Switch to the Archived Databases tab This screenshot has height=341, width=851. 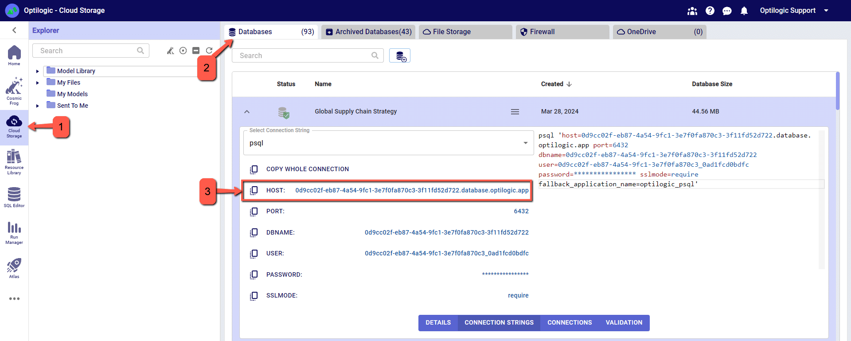click(x=368, y=32)
